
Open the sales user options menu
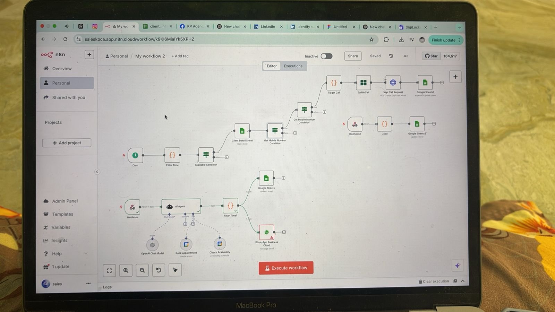point(88,284)
